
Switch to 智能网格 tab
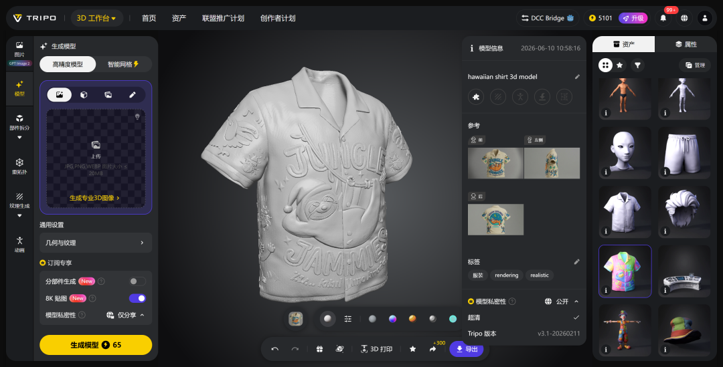pyautogui.click(x=123, y=64)
